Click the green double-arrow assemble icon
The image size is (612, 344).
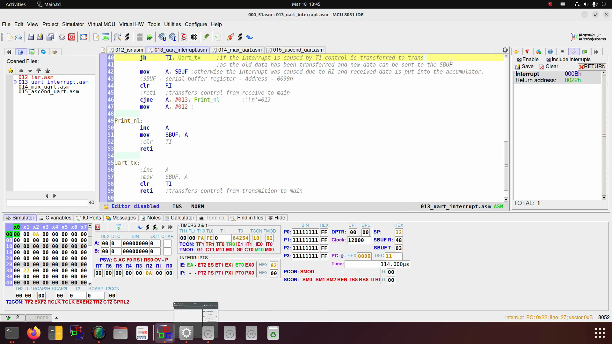(x=149, y=37)
